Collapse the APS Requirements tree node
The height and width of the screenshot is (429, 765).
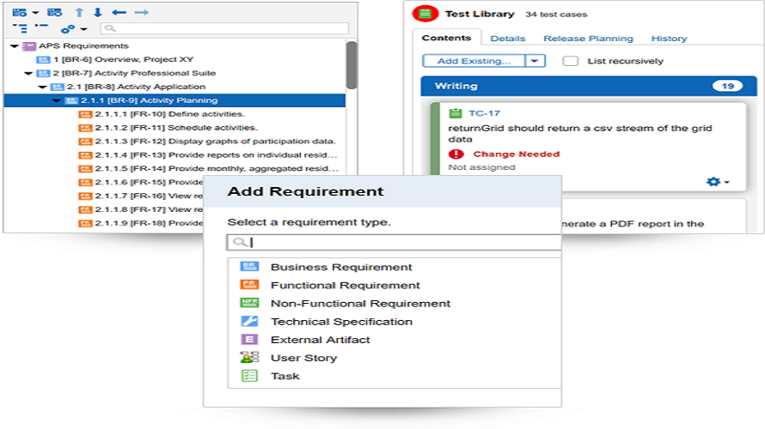(14, 46)
